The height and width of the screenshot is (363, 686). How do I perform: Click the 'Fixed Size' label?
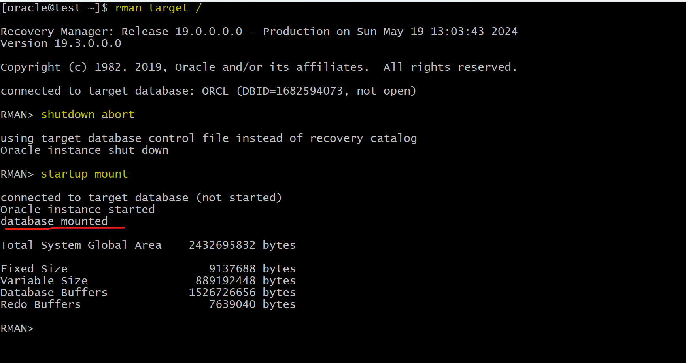(x=34, y=269)
